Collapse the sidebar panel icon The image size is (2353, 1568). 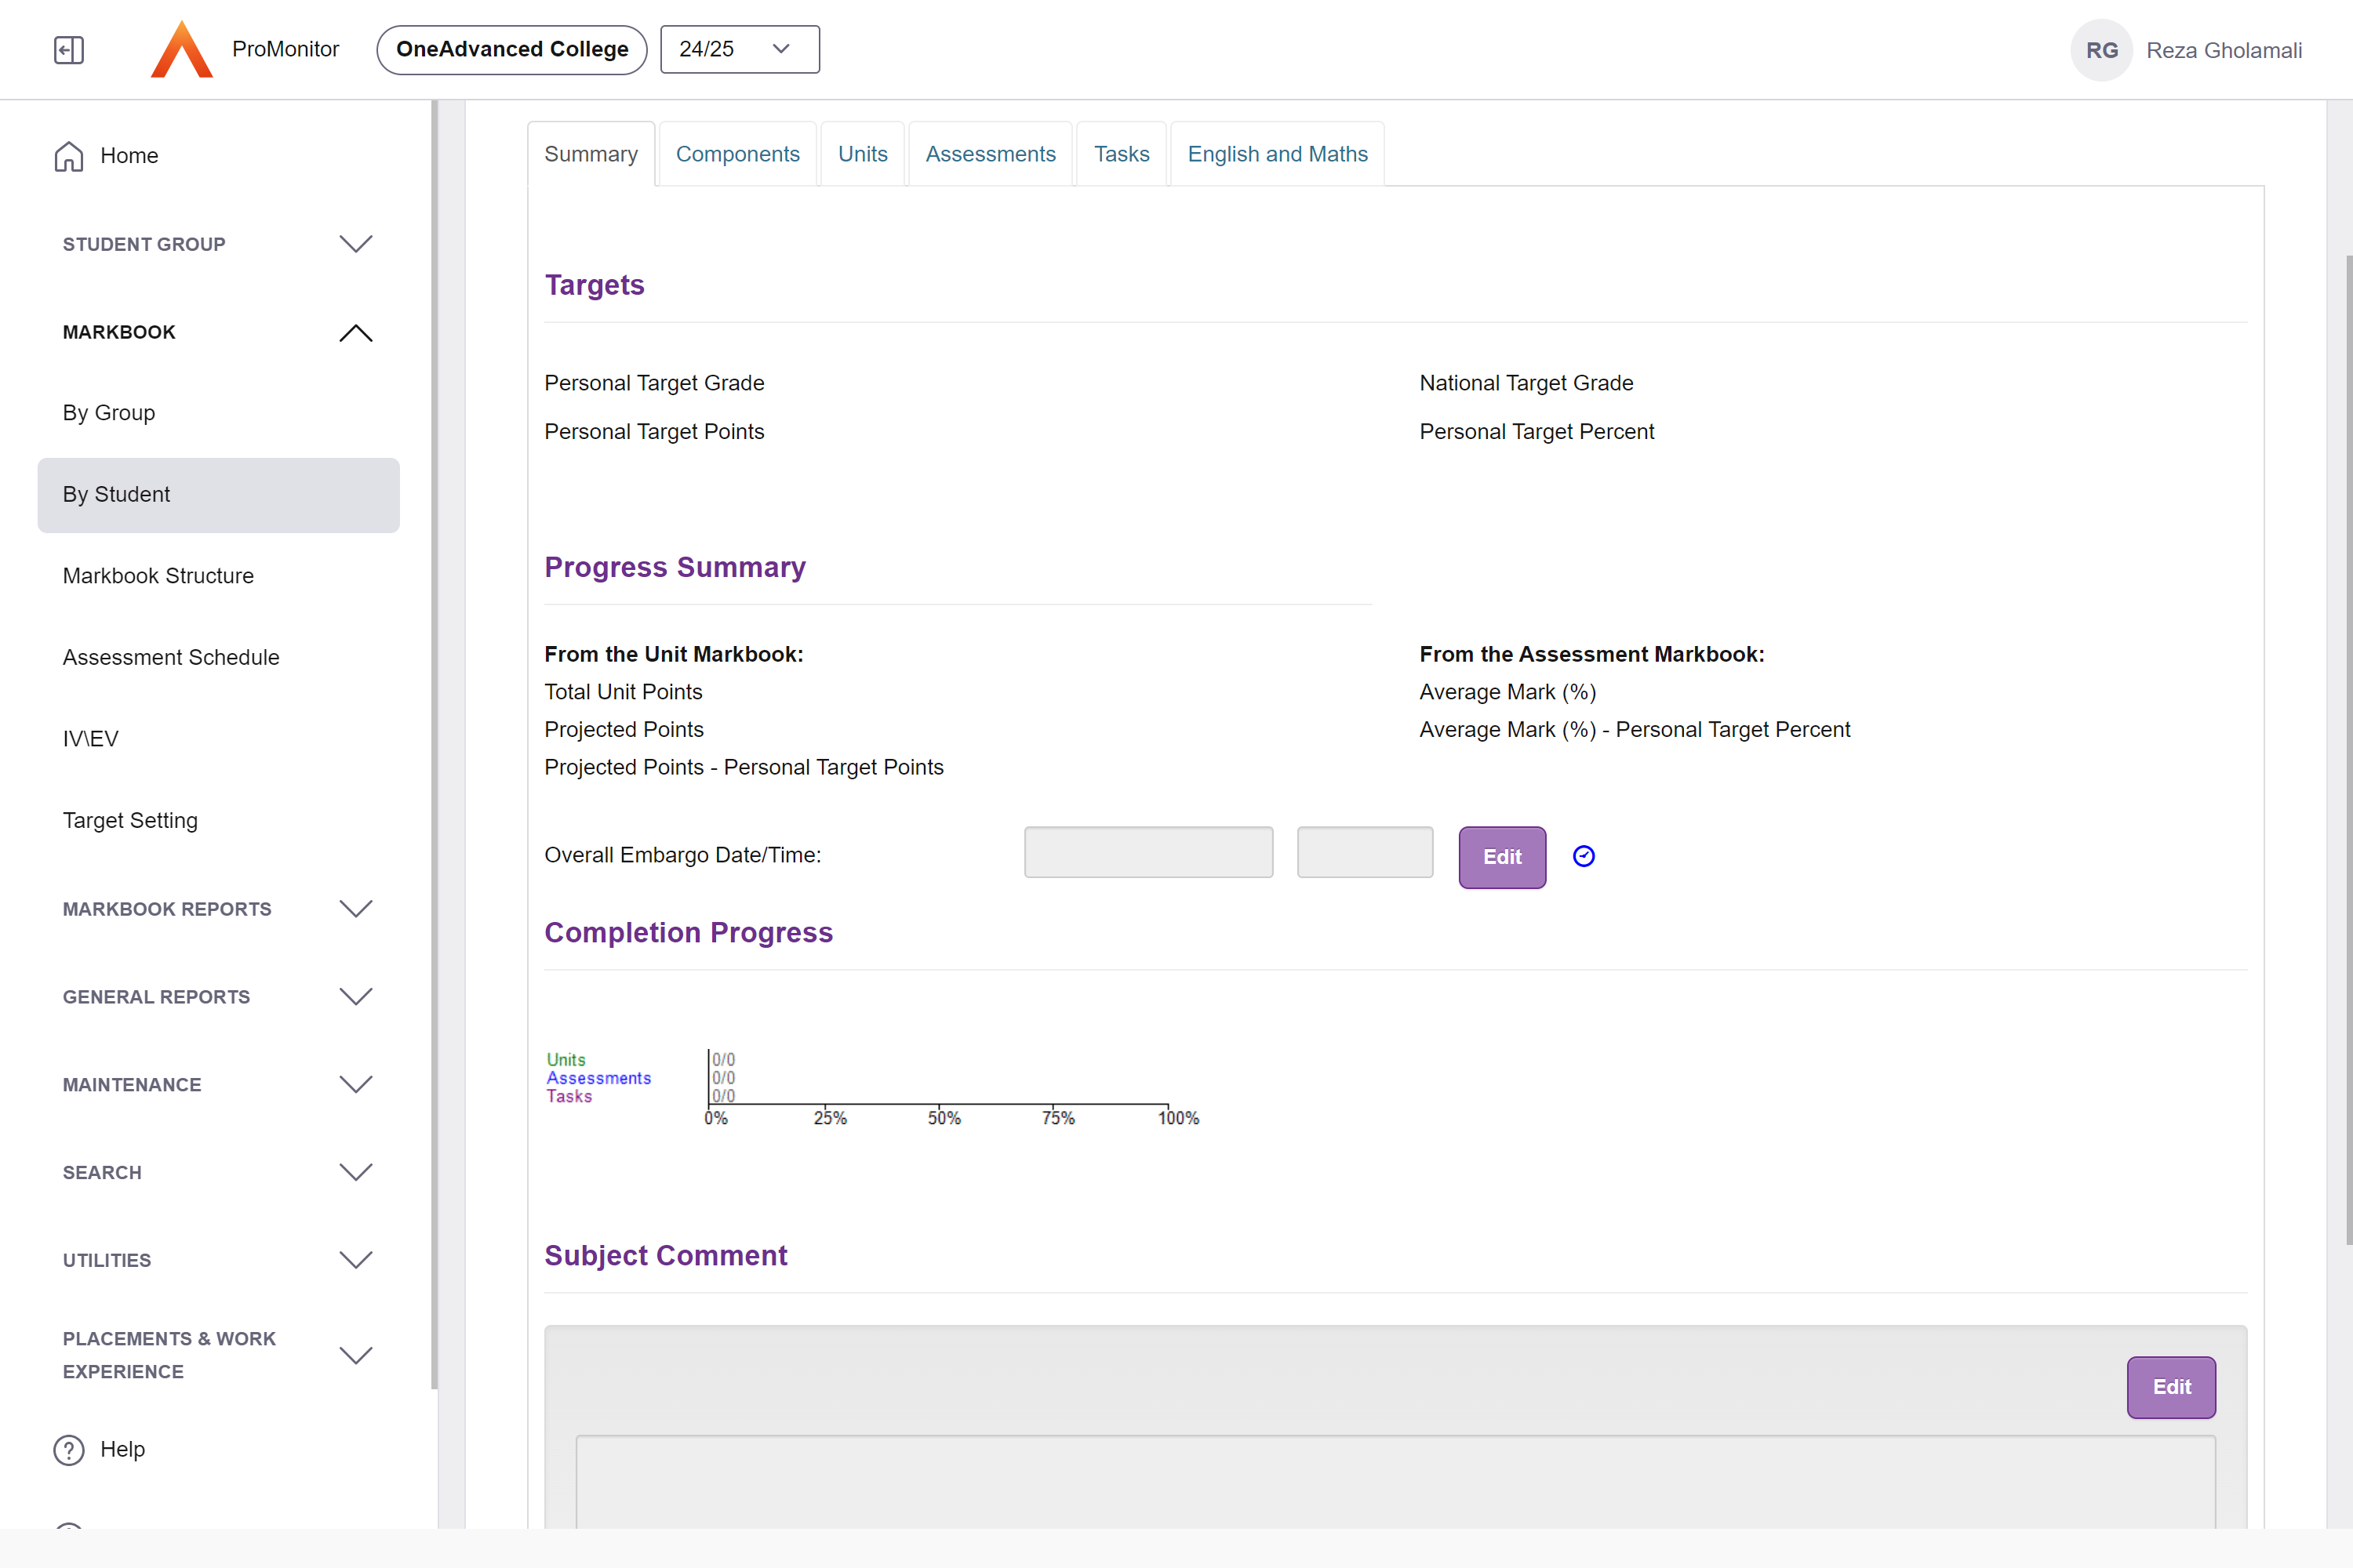tap(68, 50)
